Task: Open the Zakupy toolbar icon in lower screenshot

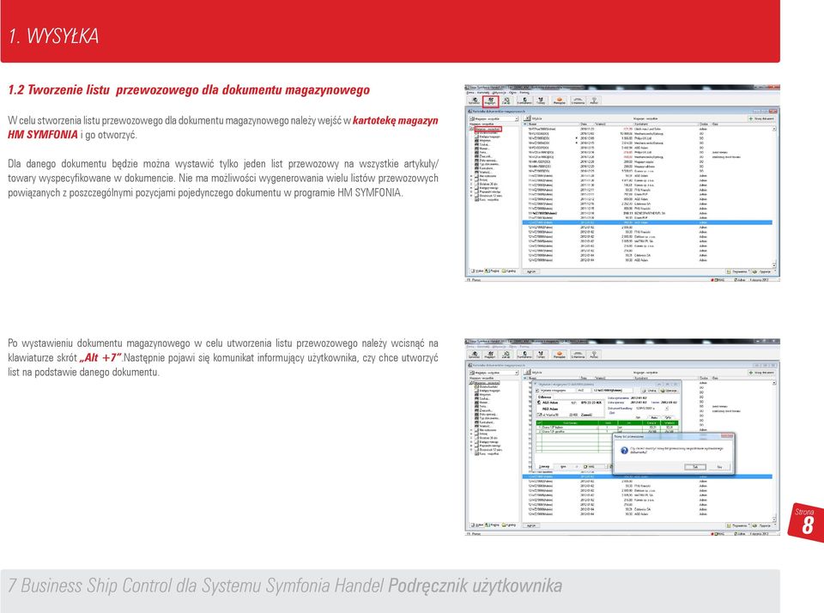Action: (x=506, y=355)
